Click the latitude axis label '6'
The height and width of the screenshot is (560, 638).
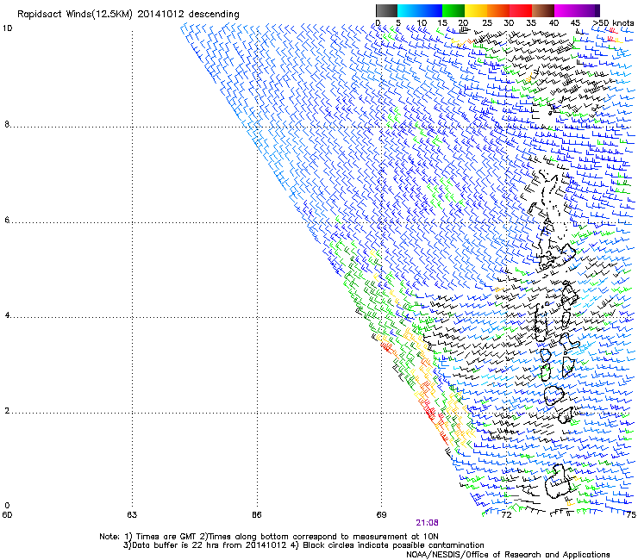coord(7,220)
